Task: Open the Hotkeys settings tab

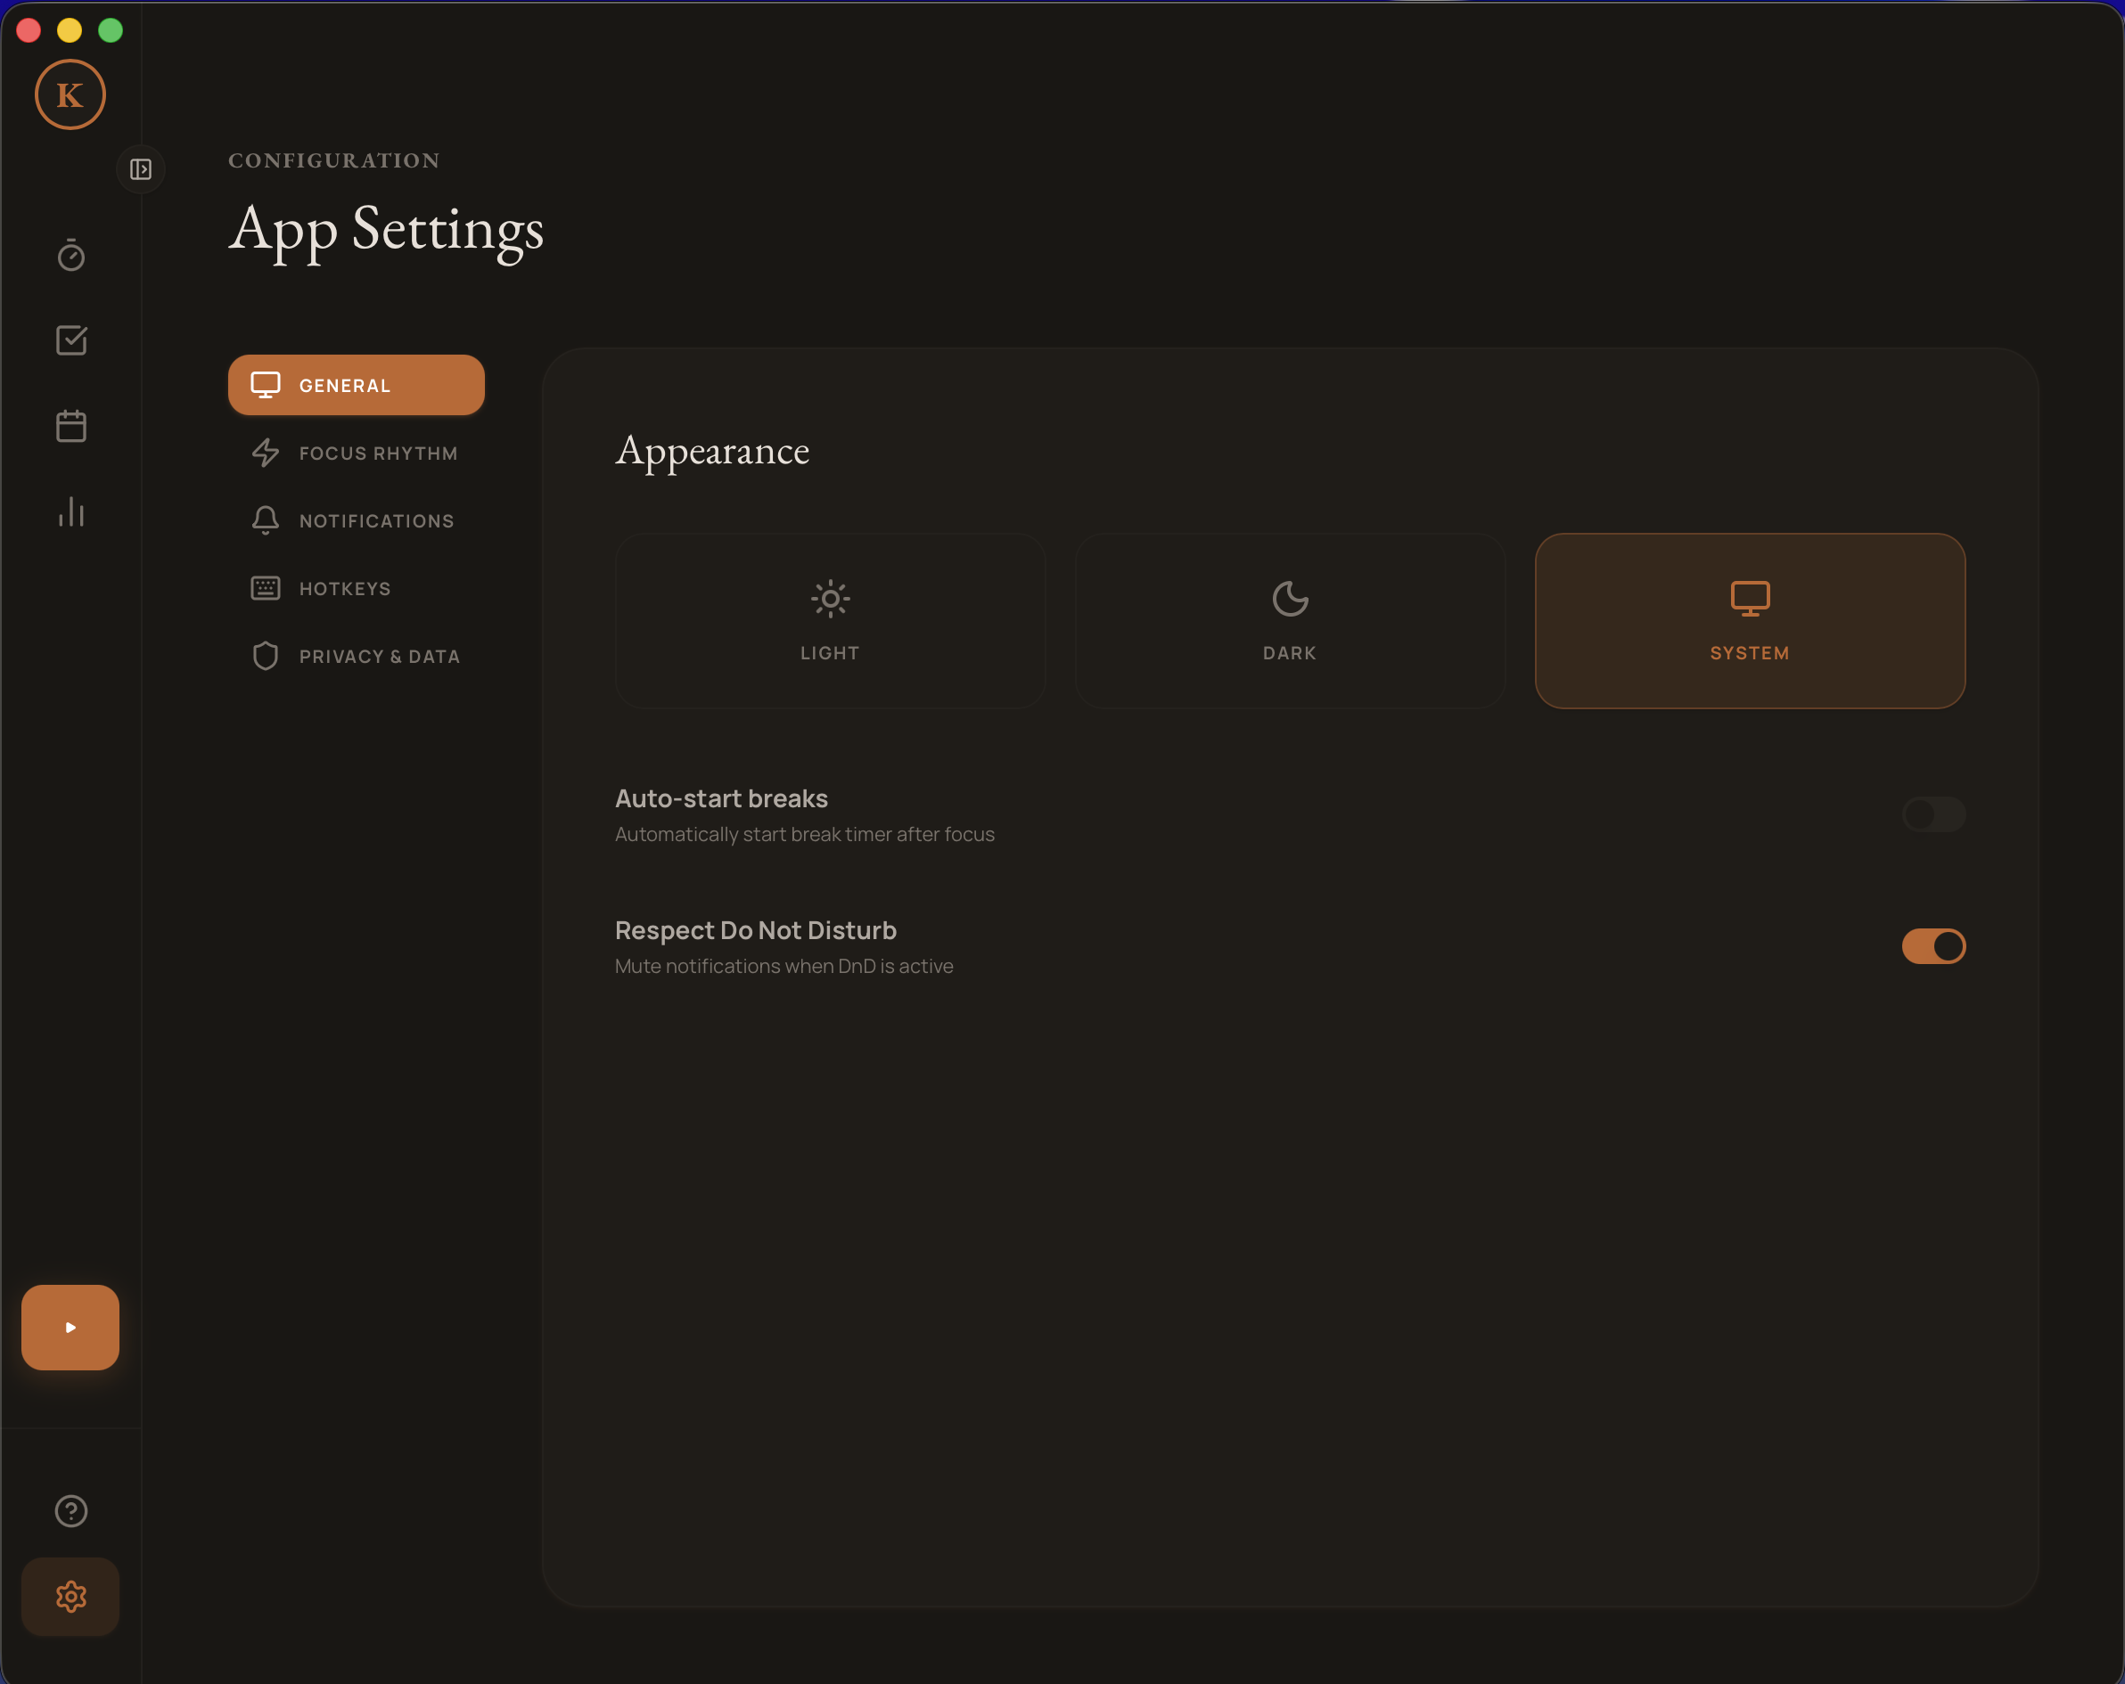Action: coord(356,588)
